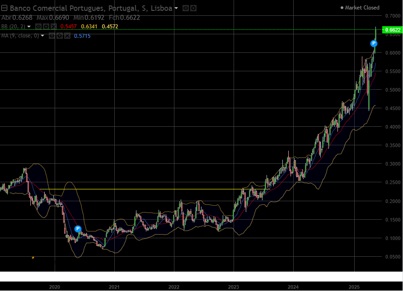
Task: Open Bollinger Bands settings gear
Action: [x=46, y=27]
